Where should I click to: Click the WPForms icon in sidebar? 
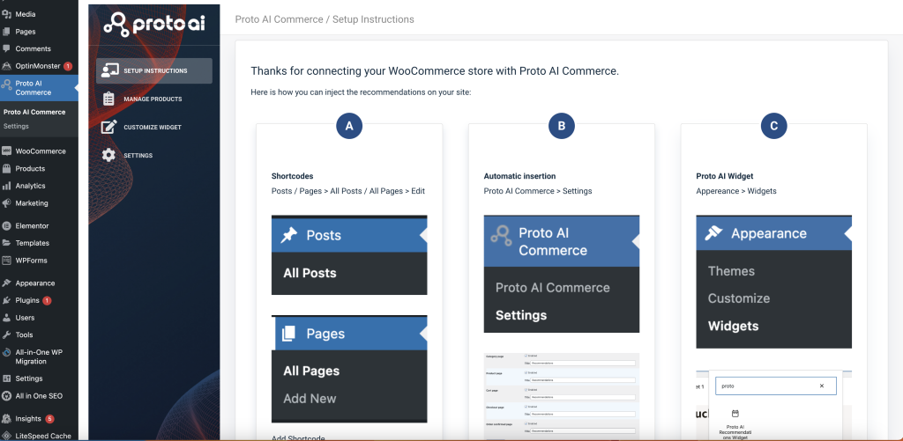[x=6, y=261]
